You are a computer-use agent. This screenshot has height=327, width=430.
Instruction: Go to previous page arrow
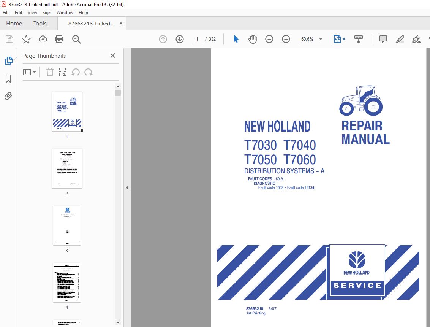click(163, 39)
